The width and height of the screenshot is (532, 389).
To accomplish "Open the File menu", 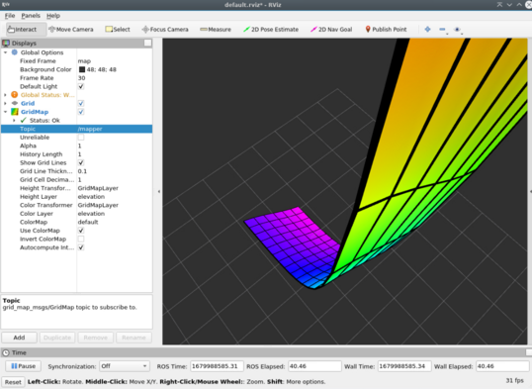I will point(10,16).
